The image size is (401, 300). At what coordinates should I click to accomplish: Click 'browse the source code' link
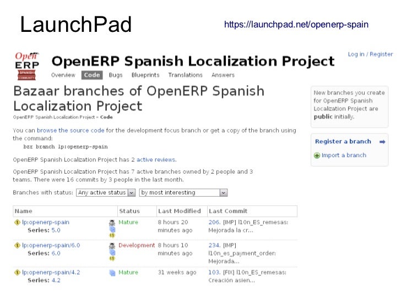[x=71, y=130]
